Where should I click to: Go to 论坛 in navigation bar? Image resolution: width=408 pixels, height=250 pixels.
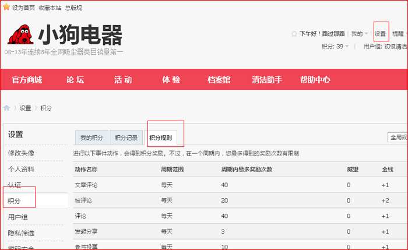pos(75,80)
